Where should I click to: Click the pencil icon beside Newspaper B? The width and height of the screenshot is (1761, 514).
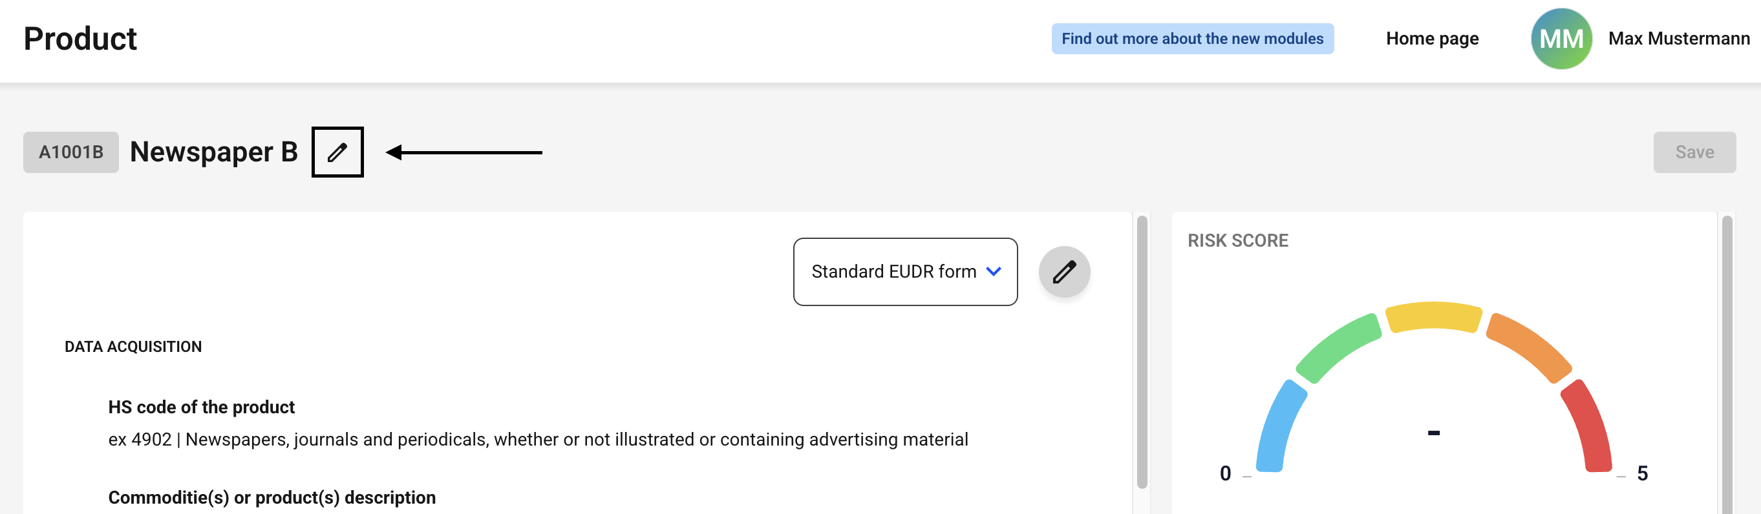pyautogui.click(x=337, y=152)
